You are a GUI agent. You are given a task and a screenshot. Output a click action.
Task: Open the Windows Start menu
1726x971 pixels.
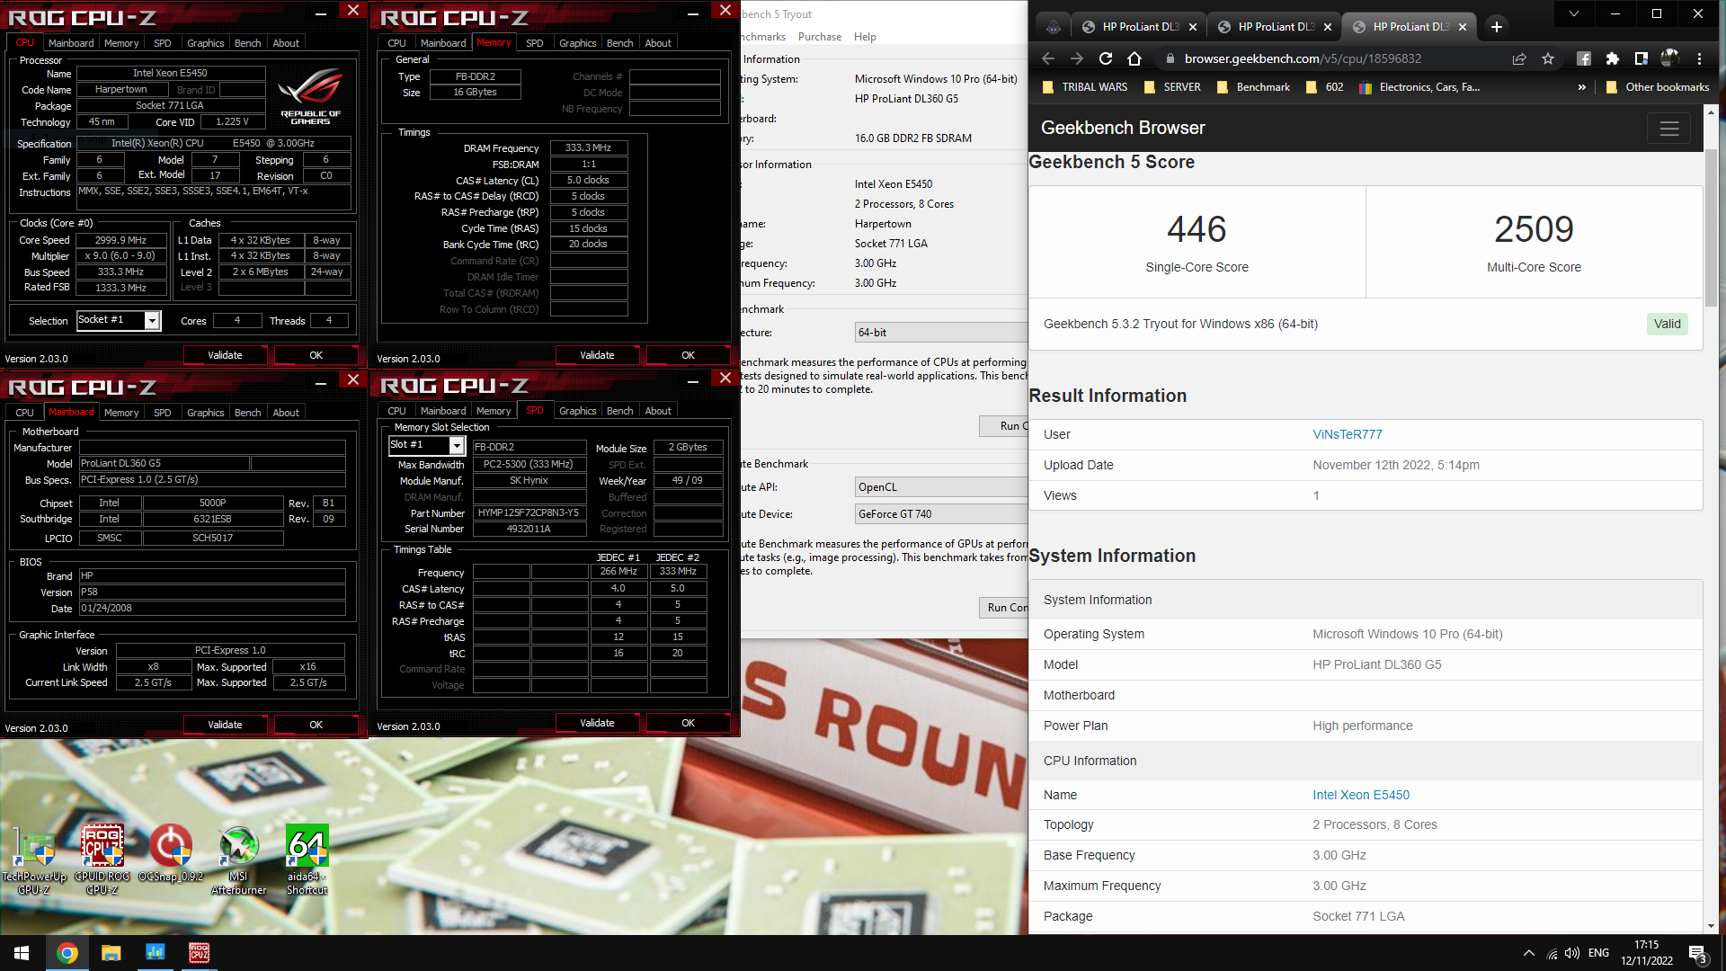click(x=22, y=953)
